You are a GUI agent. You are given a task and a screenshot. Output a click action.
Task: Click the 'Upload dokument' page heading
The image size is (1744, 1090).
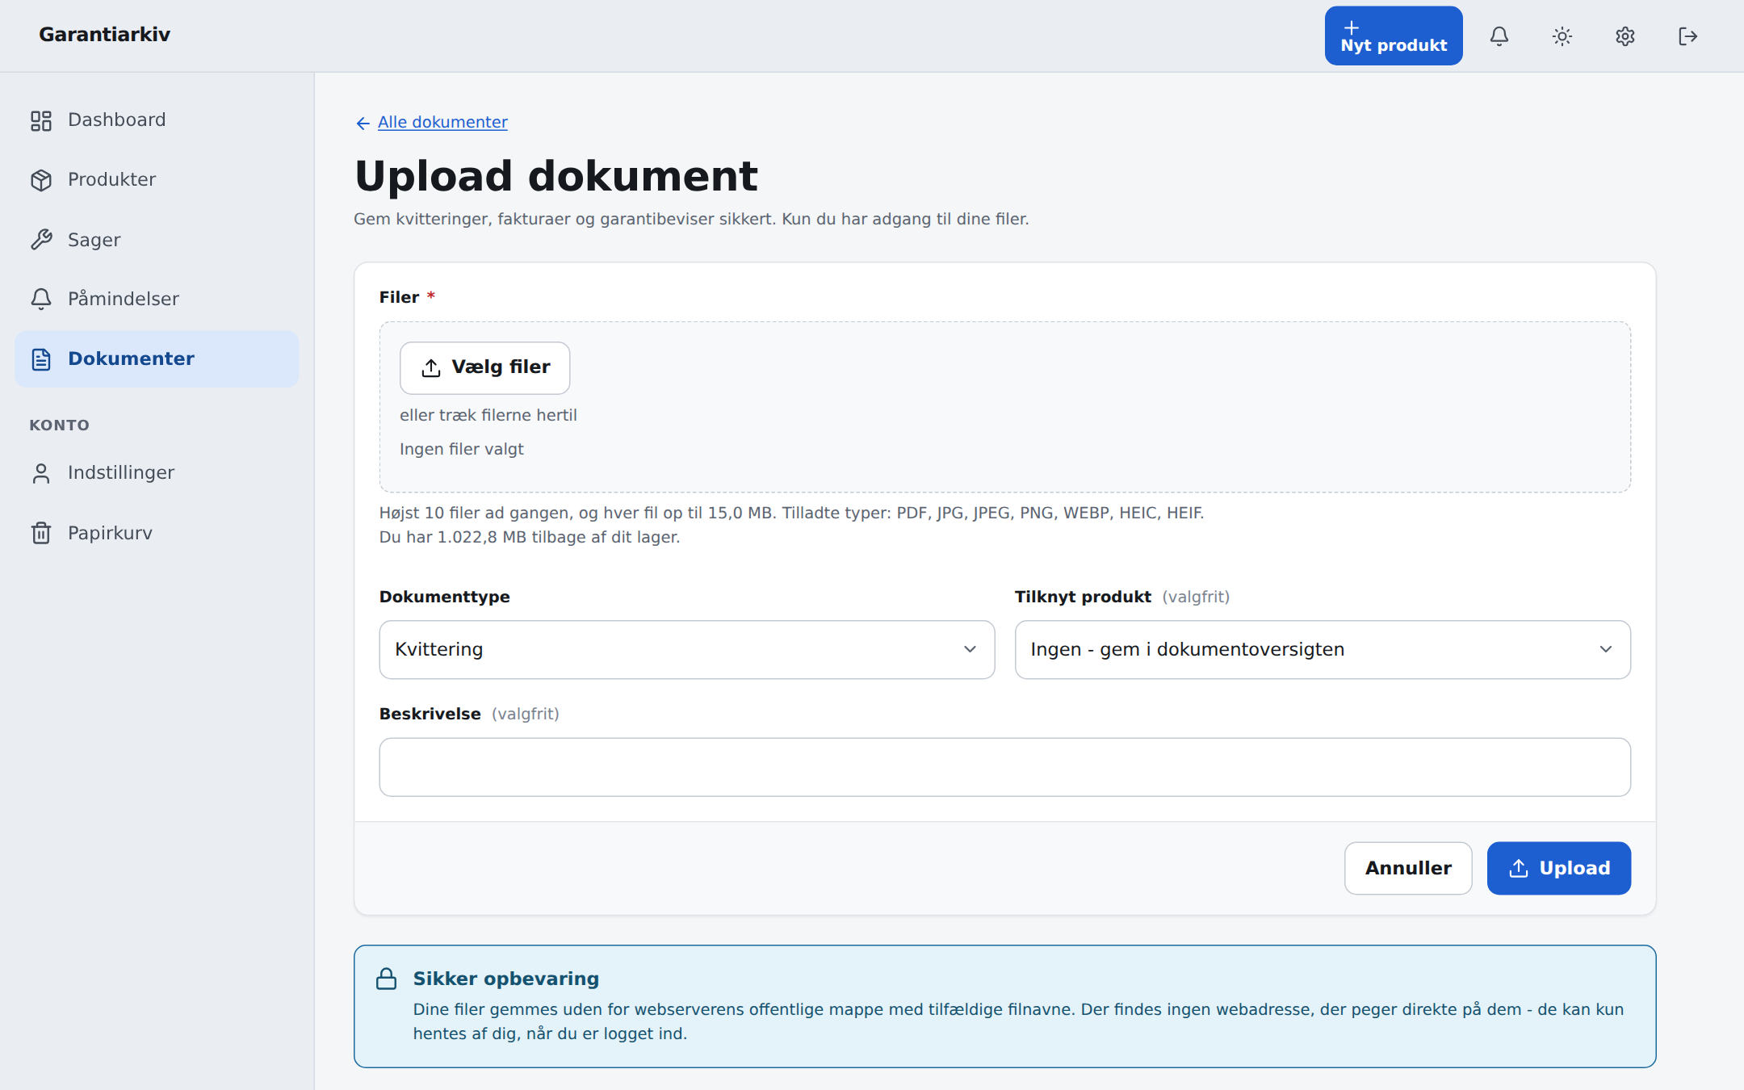556,176
